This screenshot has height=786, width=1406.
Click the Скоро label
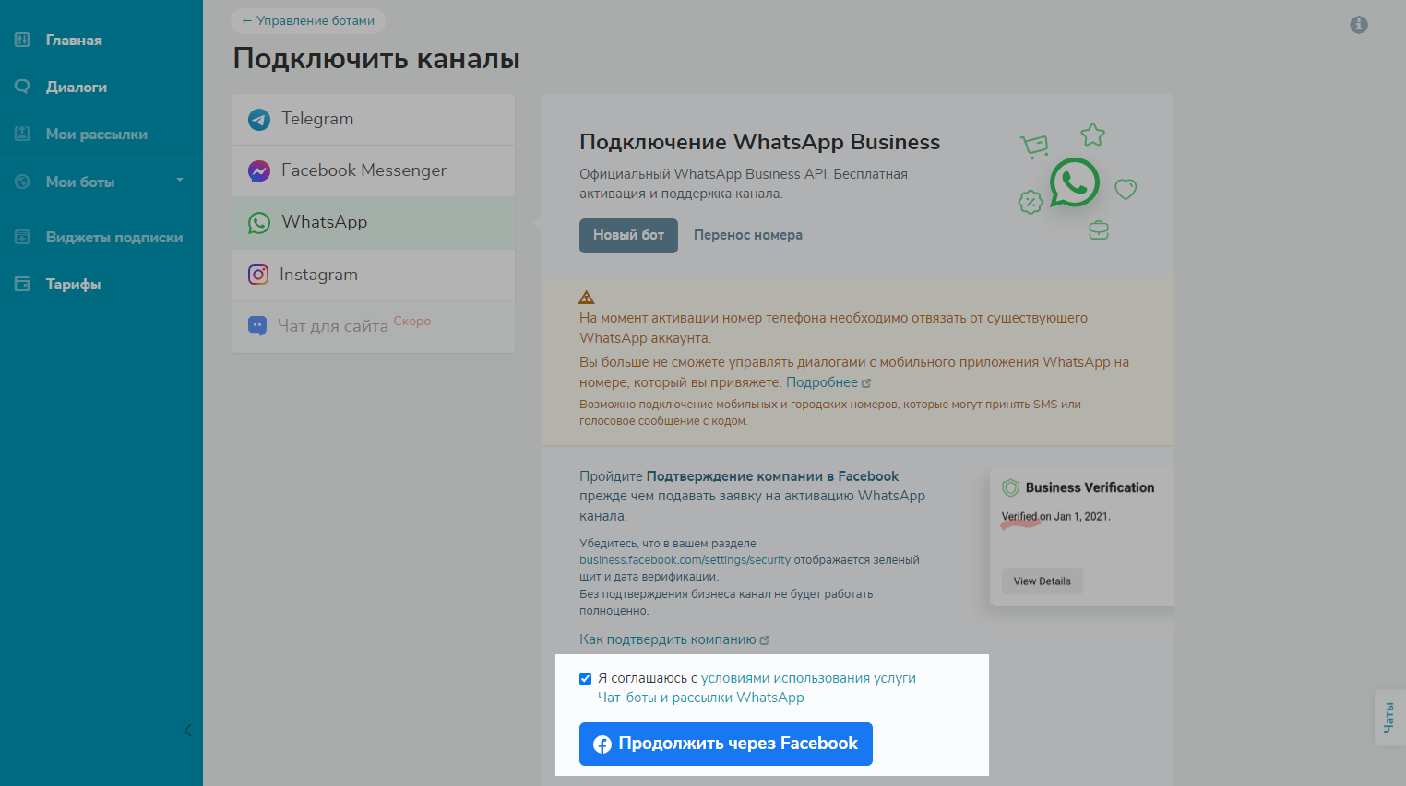click(412, 322)
